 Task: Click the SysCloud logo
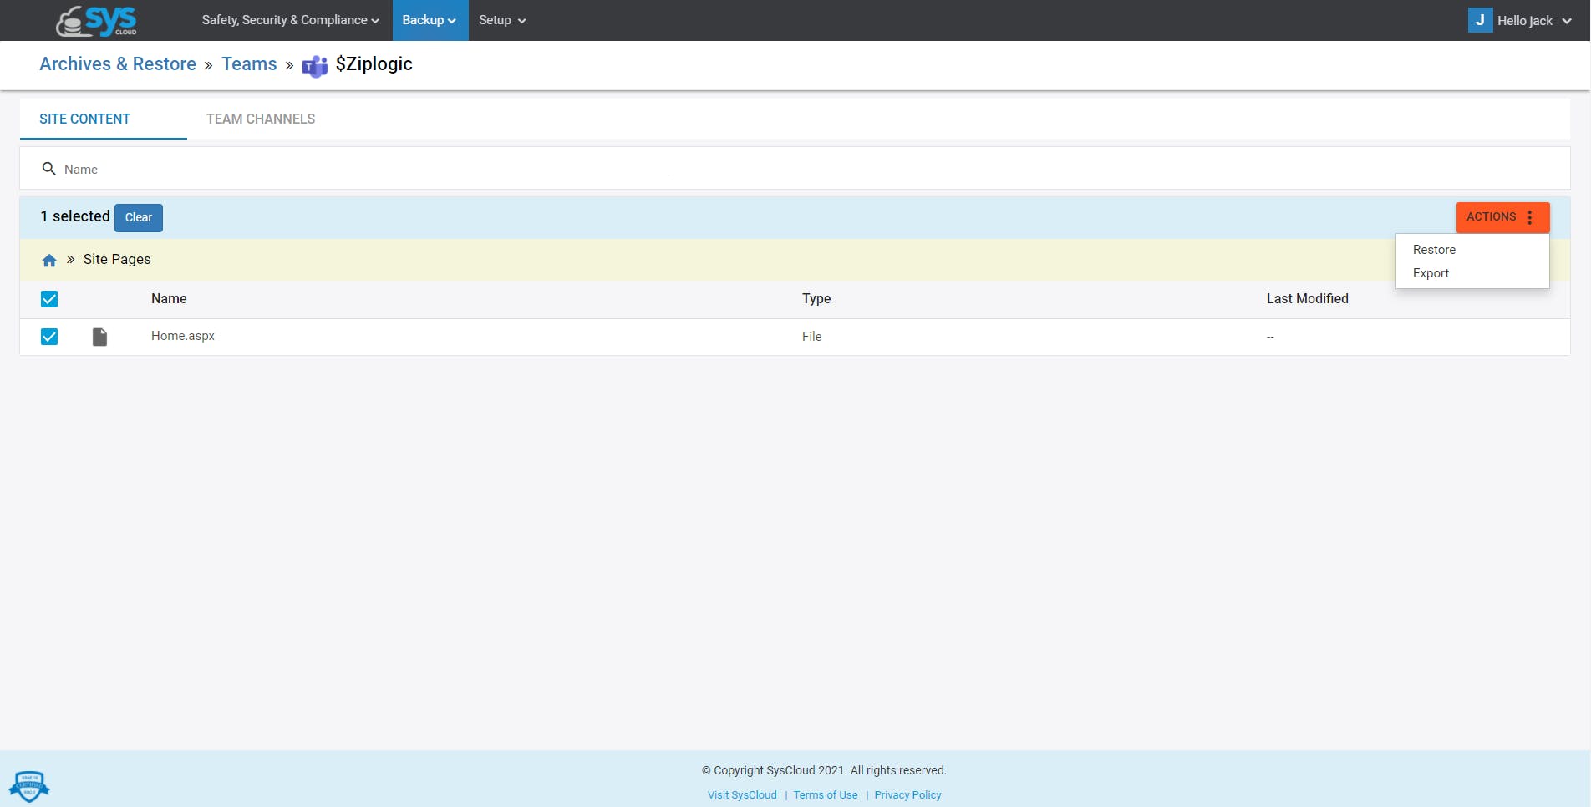96,21
